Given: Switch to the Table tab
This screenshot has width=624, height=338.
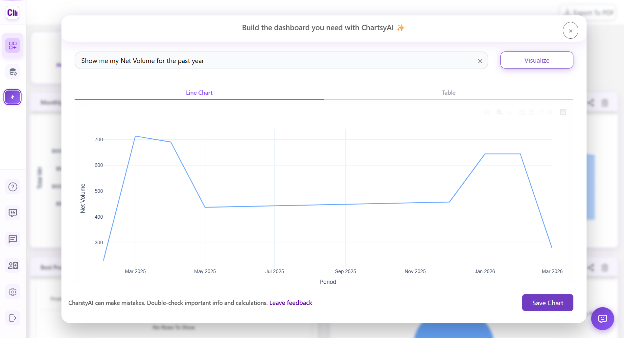Looking at the screenshot, I should click(x=449, y=93).
